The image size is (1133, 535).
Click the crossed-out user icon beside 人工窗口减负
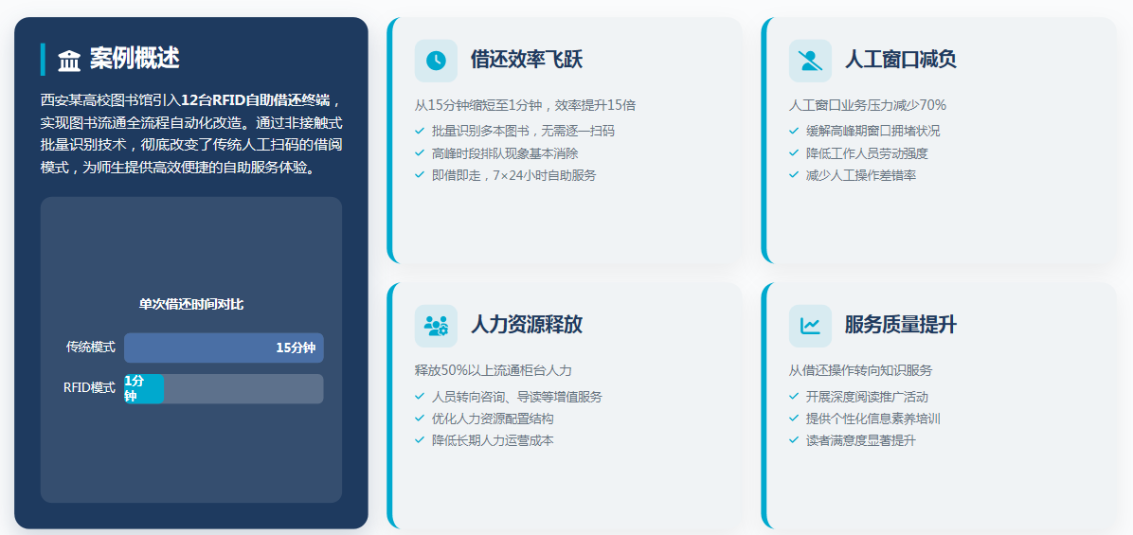(x=810, y=61)
